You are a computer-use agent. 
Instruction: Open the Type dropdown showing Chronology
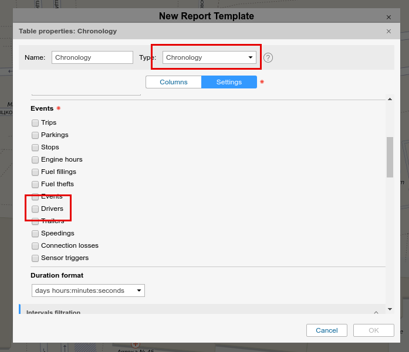(209, 57)
